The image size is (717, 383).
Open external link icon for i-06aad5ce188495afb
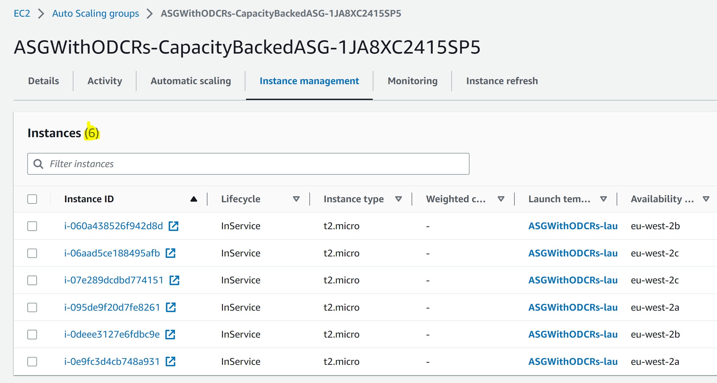click(170, 253)
